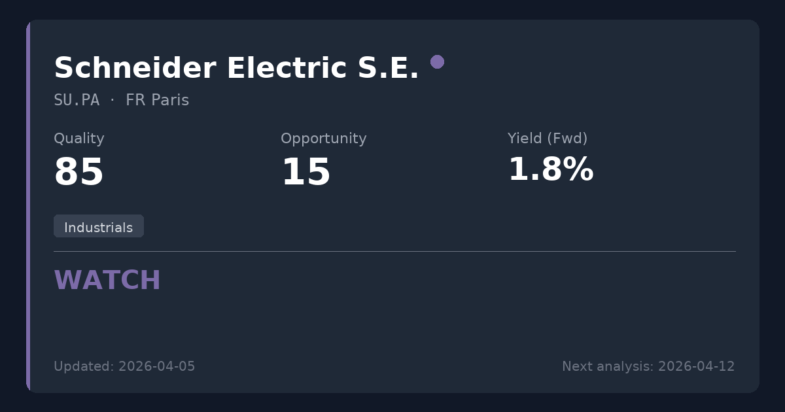This screenshot has height=412, width=785.
Task: Click the percent sign in the yield value
Action: [x=579, y=170]
